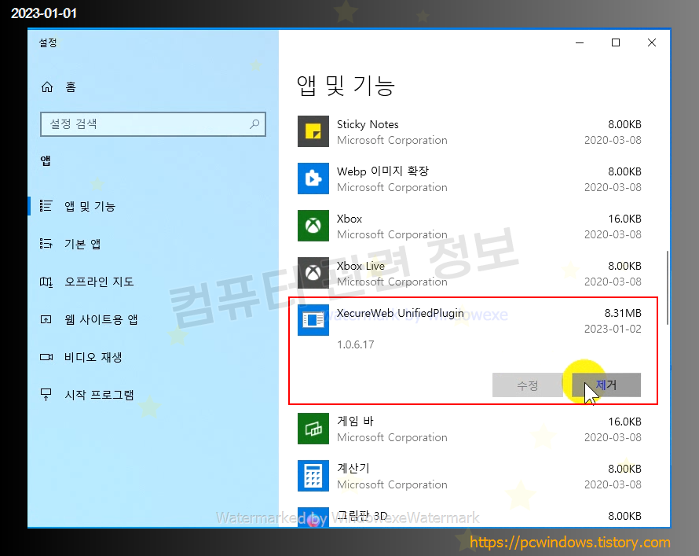The image size is (699, 556).
Task: Click the 게임 바 app icon
Action: coord(313,429)
